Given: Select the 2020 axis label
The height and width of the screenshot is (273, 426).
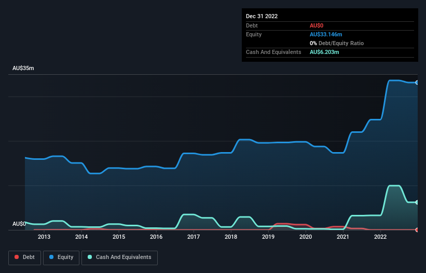Looking at the screenshot, I should [306, 237].
